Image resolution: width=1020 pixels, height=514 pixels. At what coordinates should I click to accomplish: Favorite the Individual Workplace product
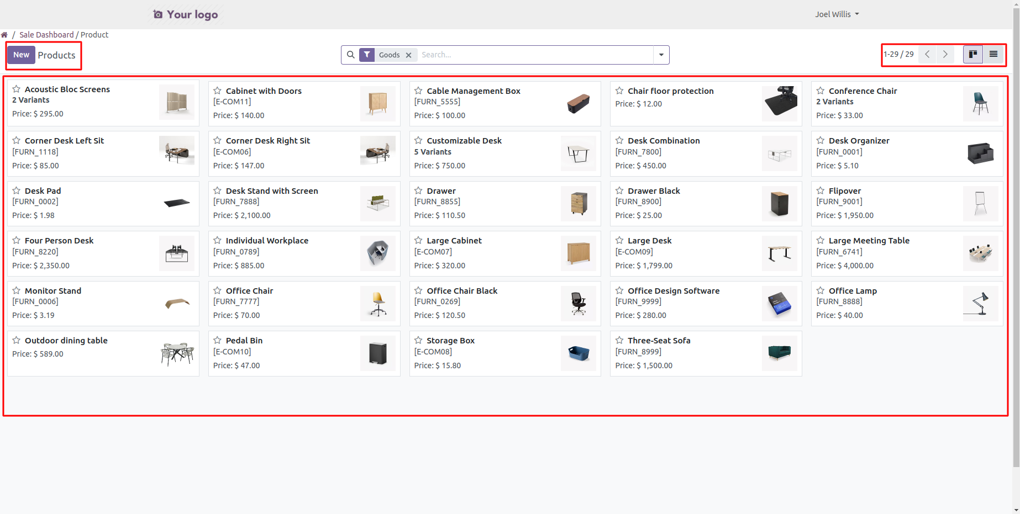[x=218, y=240]
